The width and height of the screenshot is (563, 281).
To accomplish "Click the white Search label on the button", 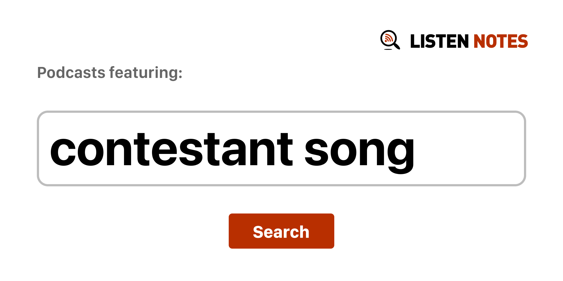I will [281, 232].
